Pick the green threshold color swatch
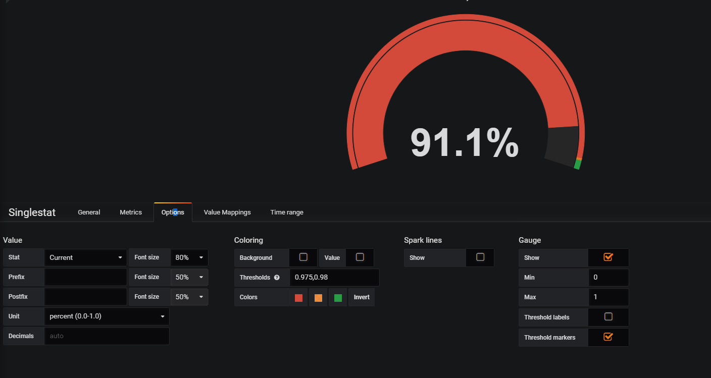This screenshot has height=378, width=711. pos(338,298)
